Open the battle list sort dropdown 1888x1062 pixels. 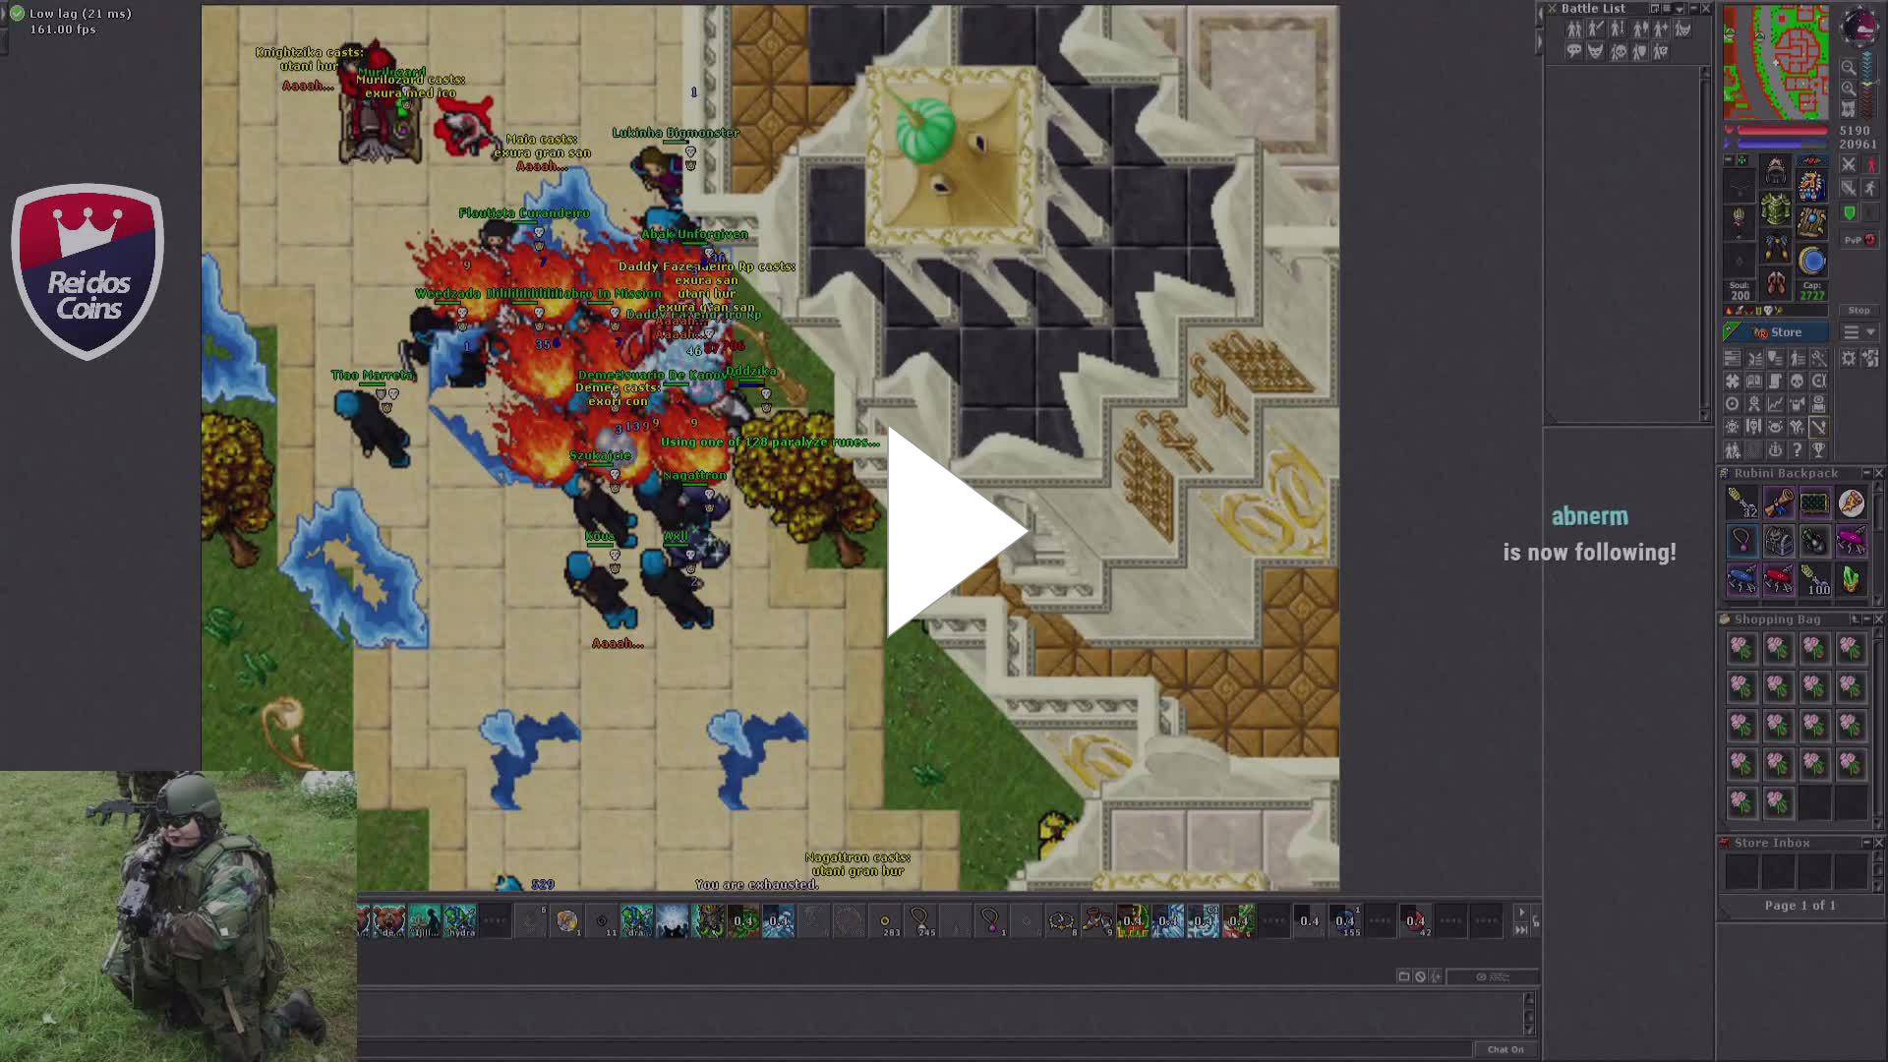tap(1679, 9)
